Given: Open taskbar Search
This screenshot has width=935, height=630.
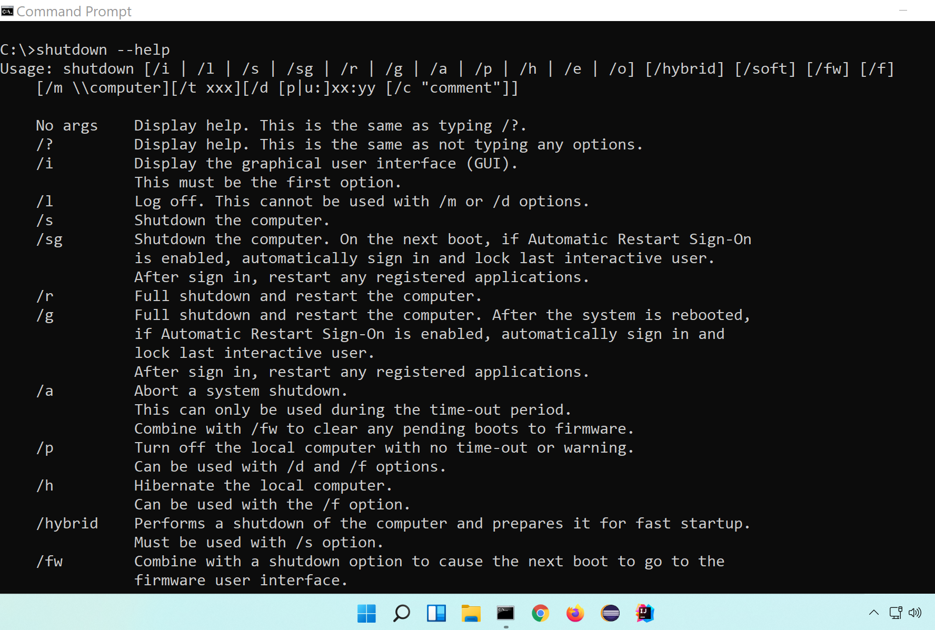Looking at the screenshot, I should pos(402,613).
